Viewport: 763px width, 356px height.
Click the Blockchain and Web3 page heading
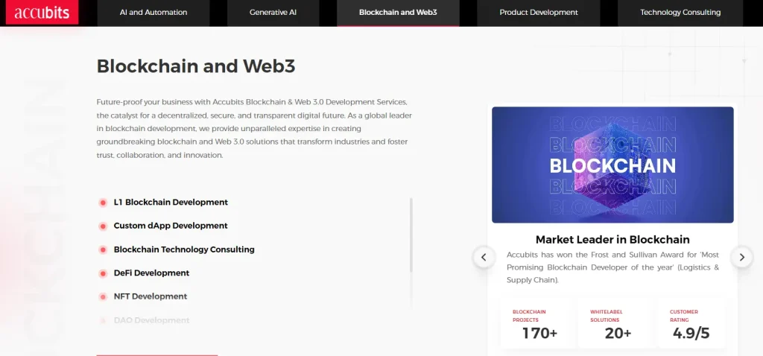(x=196, y=66)
